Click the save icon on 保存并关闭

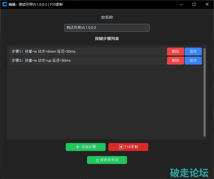97,160
